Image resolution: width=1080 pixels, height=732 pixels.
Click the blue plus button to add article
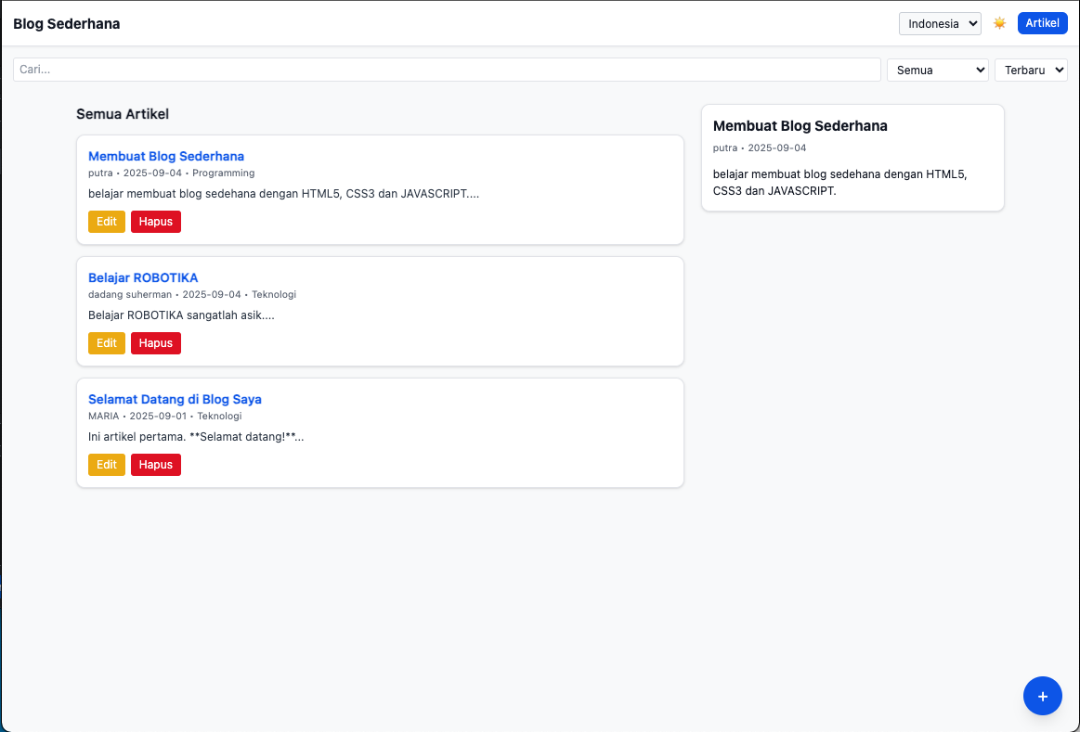(1042, 696)
